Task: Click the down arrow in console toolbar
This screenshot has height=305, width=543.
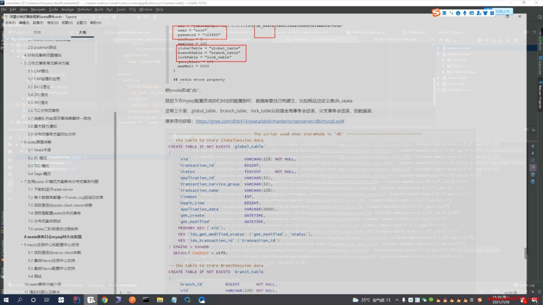Action: [x=533, y=153]
